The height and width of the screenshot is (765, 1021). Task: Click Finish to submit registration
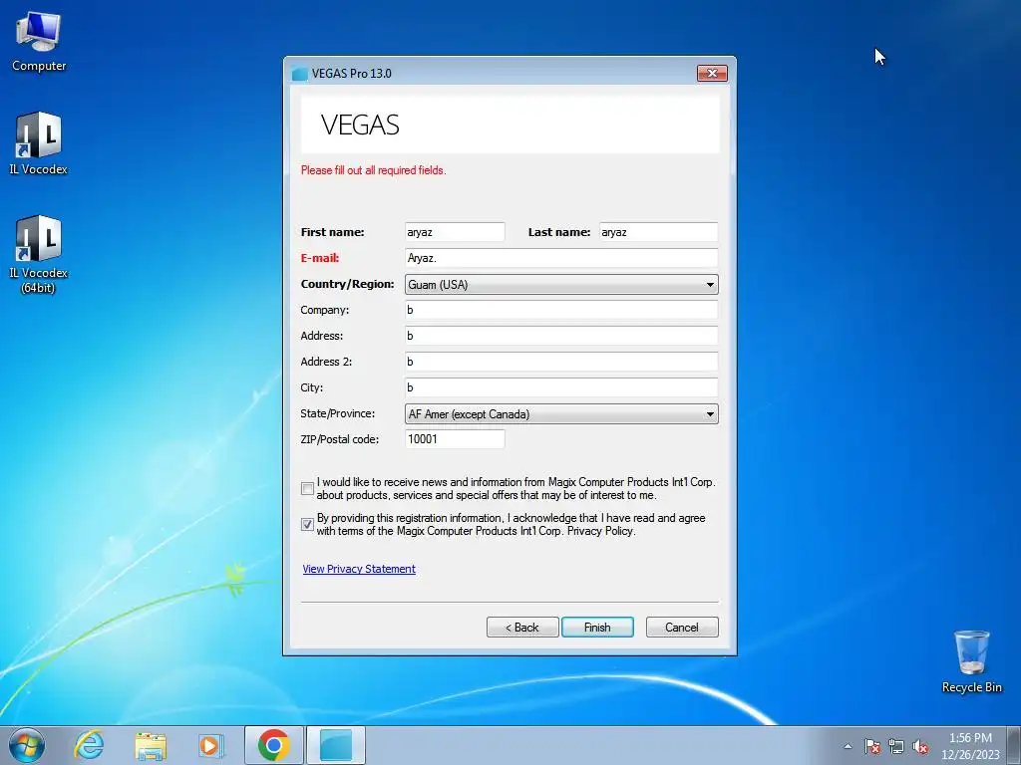click(x=597, y=628)
